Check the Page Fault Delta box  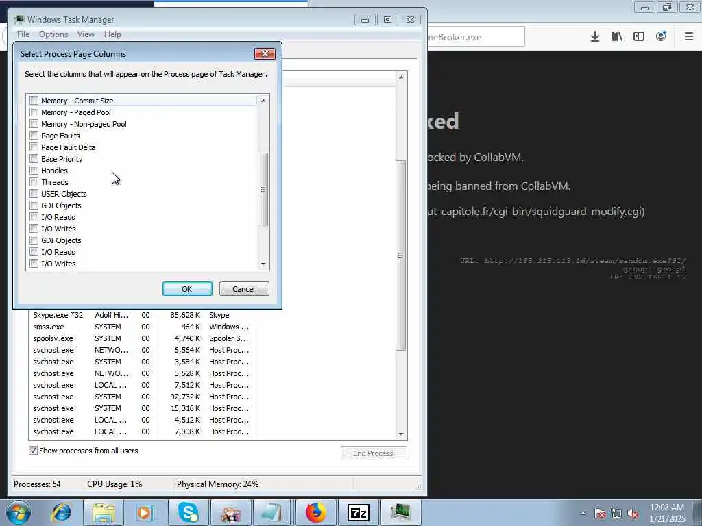(x=34, y=147)
